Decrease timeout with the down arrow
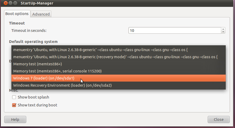 [223, 32]
